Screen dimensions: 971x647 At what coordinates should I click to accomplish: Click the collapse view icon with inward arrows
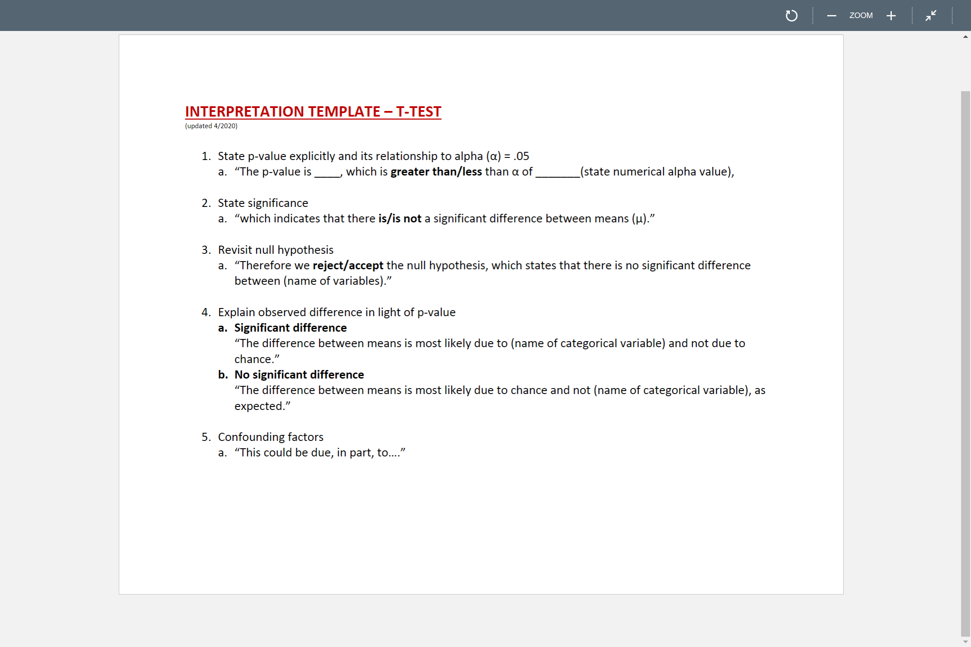click(930, 15)
